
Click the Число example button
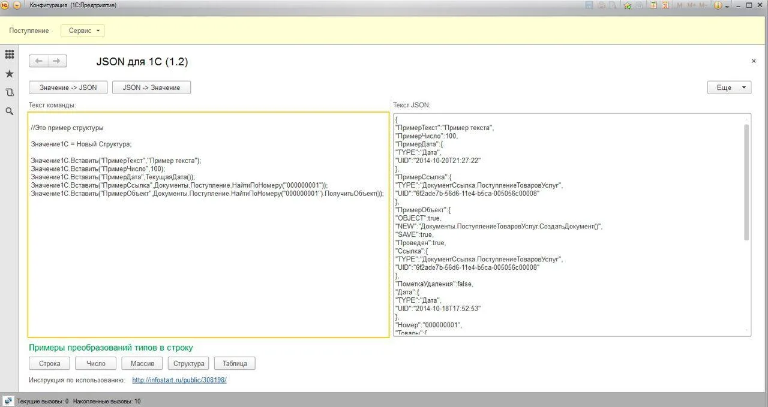pyautogui.click(x=96, y=363)
